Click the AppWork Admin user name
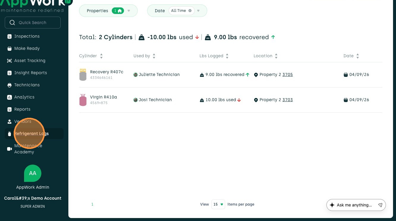The image size is (396, 221). coord(33,187)
